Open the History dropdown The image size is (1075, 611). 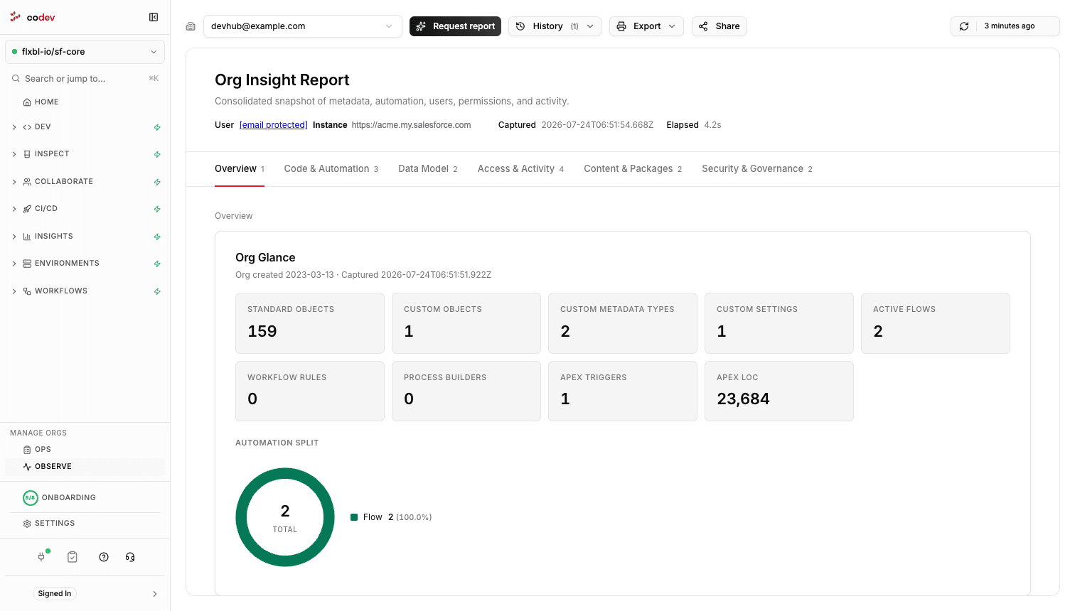tap(555, 26)
